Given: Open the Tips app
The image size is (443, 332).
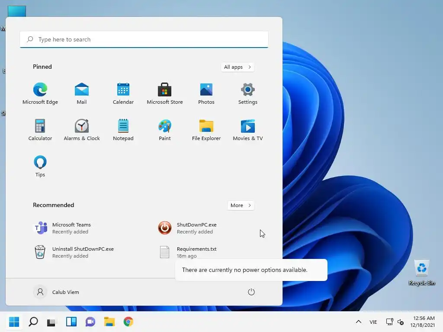Looking at the screenshot, I should click(40, 166).
